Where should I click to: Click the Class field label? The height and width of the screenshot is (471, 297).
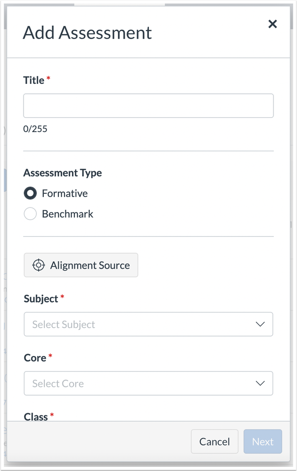36,417
